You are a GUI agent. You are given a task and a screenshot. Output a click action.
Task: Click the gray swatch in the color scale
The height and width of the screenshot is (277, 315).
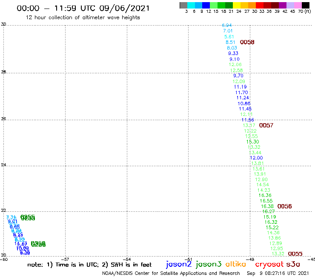(x=183, y=5)
